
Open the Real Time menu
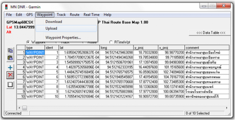(x=91, y=15)
